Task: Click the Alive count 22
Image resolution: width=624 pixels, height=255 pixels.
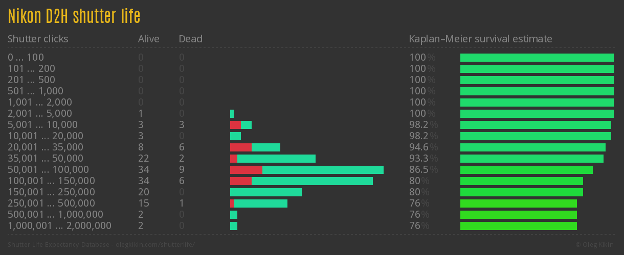Action: pos(143,159)
